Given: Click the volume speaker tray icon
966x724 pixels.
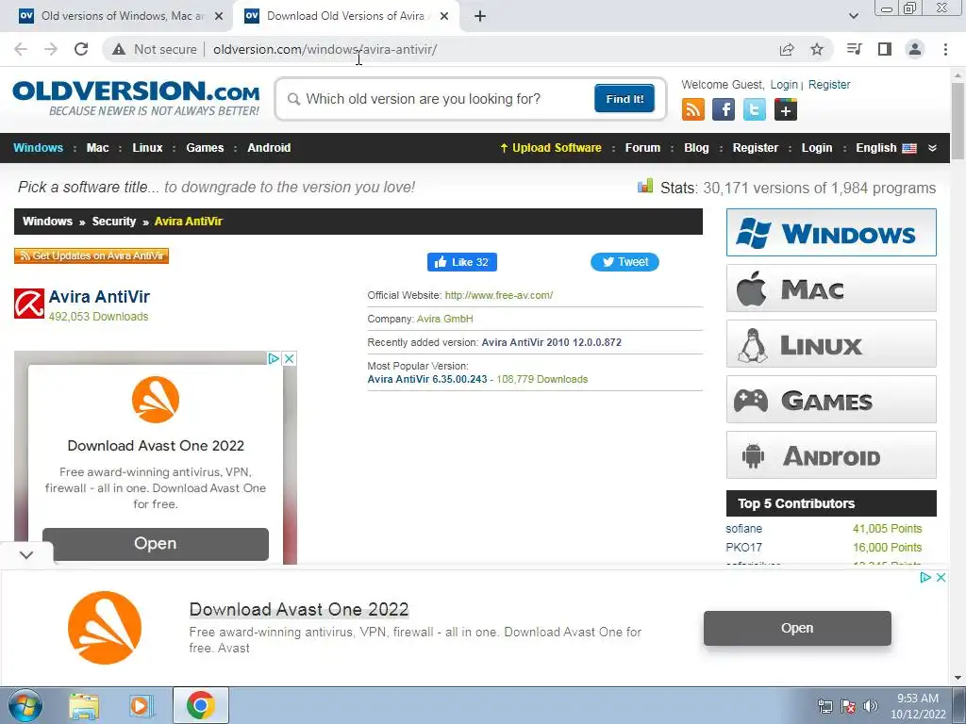Looking at the screenshot, I should coord(871,706).
